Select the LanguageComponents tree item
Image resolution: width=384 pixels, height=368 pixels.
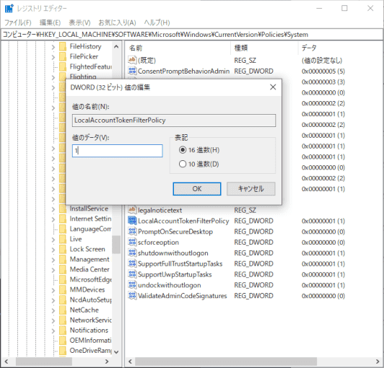point(90,229)
